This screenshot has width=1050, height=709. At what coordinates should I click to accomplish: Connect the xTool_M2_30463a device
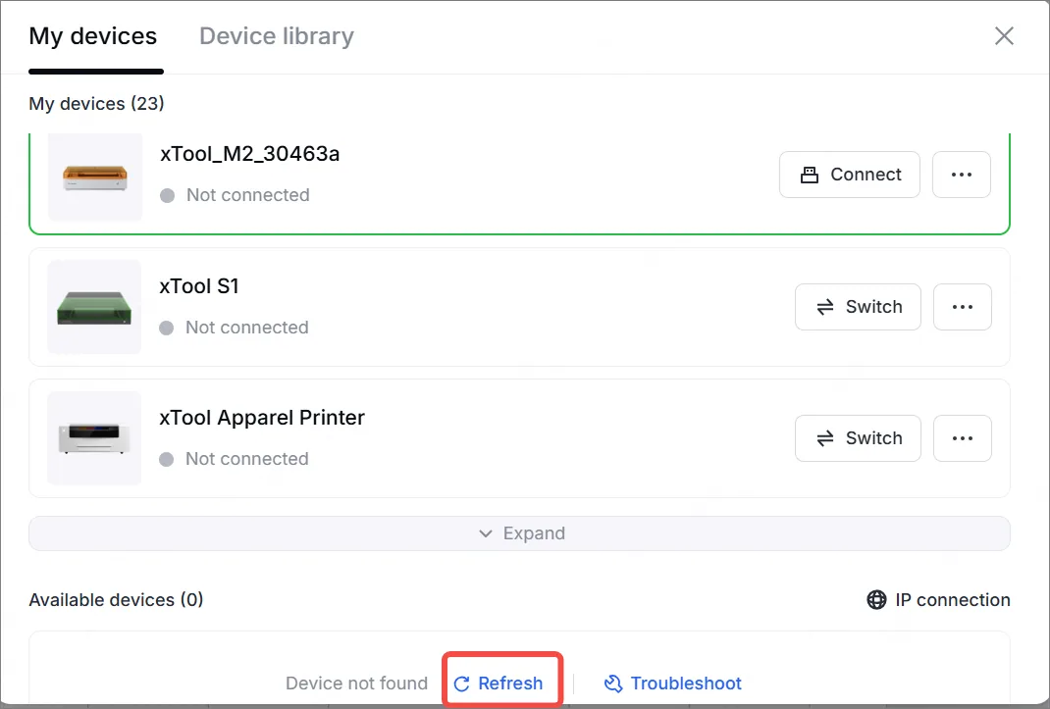pos(849,175)
